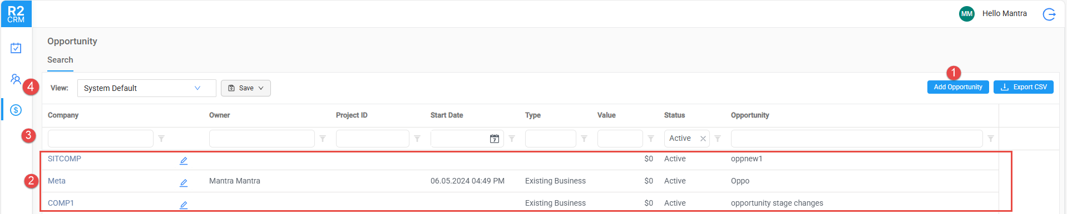Viewport: 1067px width, 214px height.
Task: Click the Type filter input field
Action: (x=551, y=139)
